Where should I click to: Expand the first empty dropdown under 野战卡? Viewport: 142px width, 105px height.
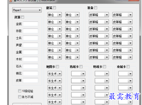[x=102, y=74]
